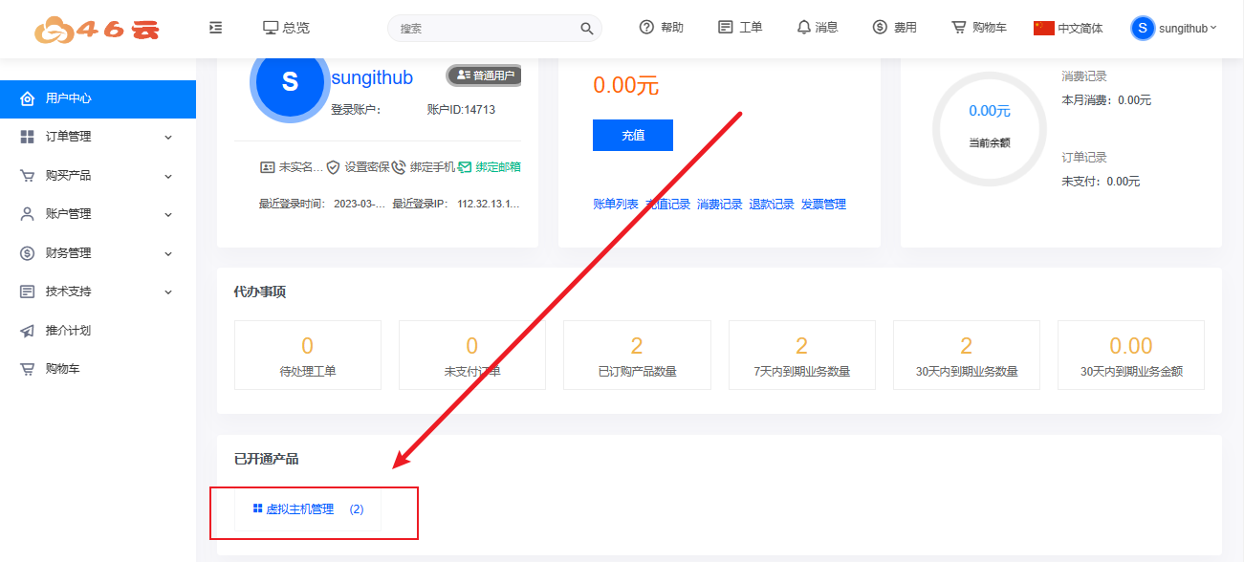1244x562 pixels.
Task: Select 用户中心 in the sidebar
Action: coord(69,98)
